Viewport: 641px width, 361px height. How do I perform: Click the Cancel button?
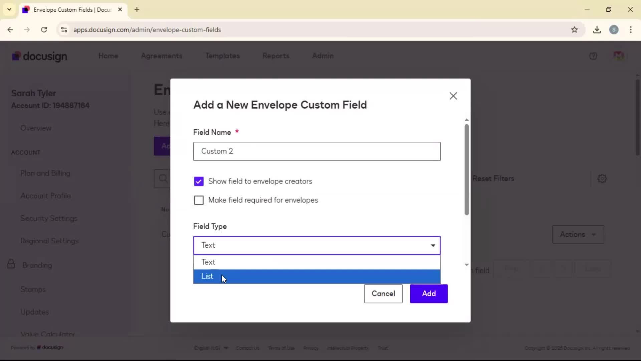pyautogui.click(x=383, y=293)
